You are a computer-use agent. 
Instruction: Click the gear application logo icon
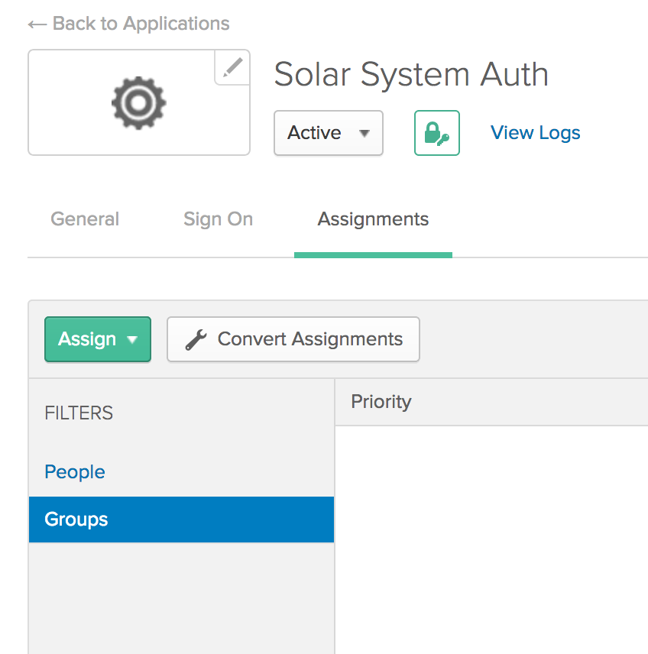(x=138, y=103)
